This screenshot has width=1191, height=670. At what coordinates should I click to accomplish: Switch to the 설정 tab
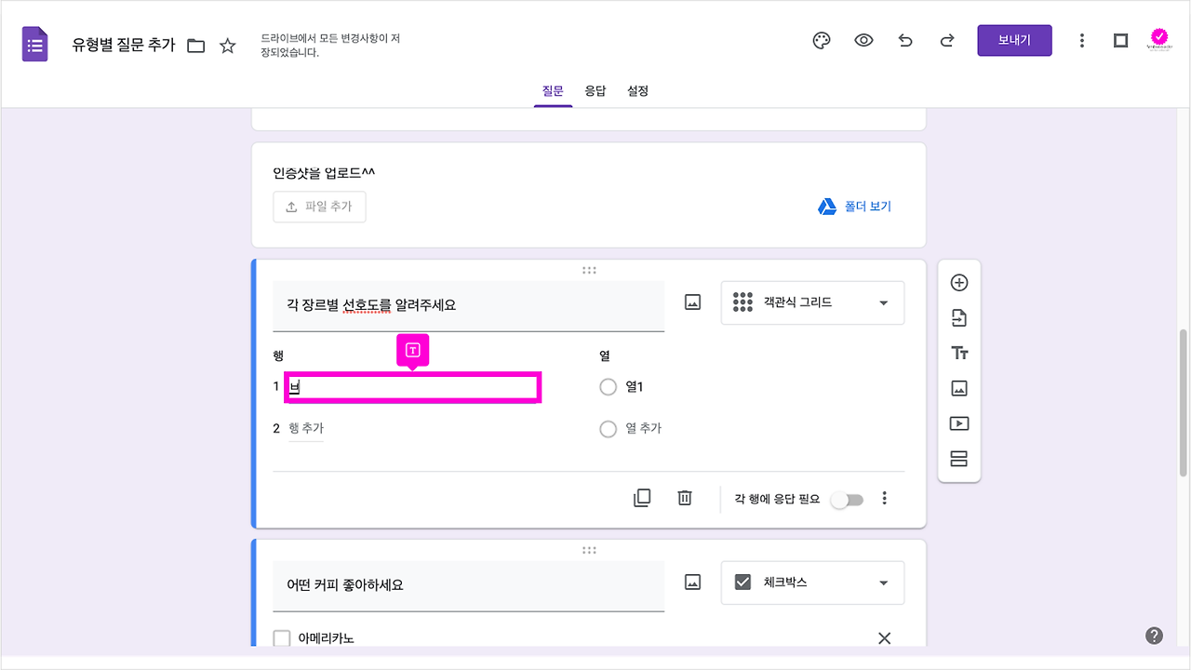638,90
